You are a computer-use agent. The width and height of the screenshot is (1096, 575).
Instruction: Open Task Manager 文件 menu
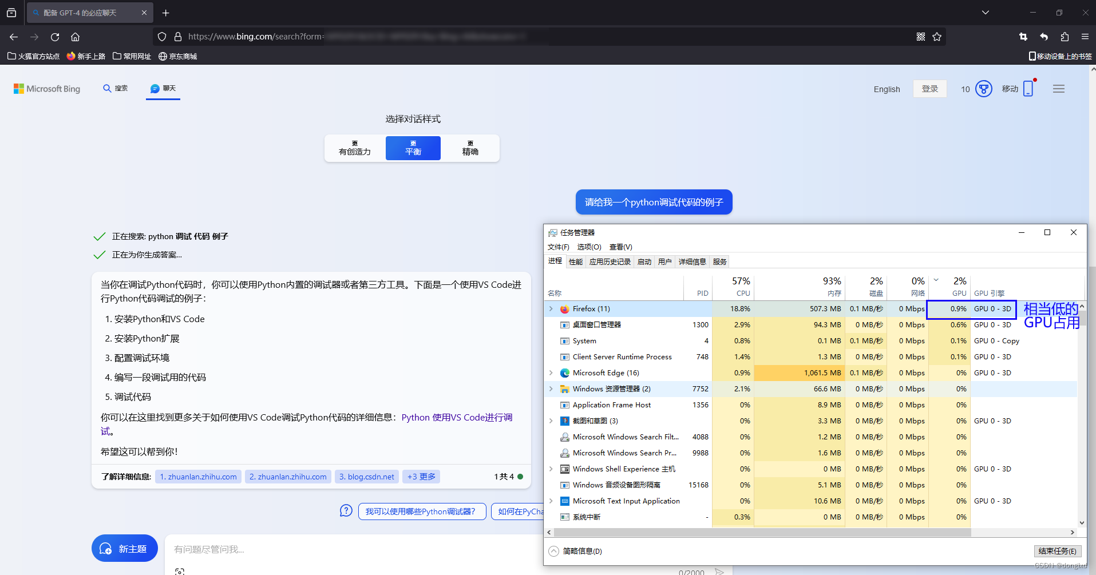(559, 247)
